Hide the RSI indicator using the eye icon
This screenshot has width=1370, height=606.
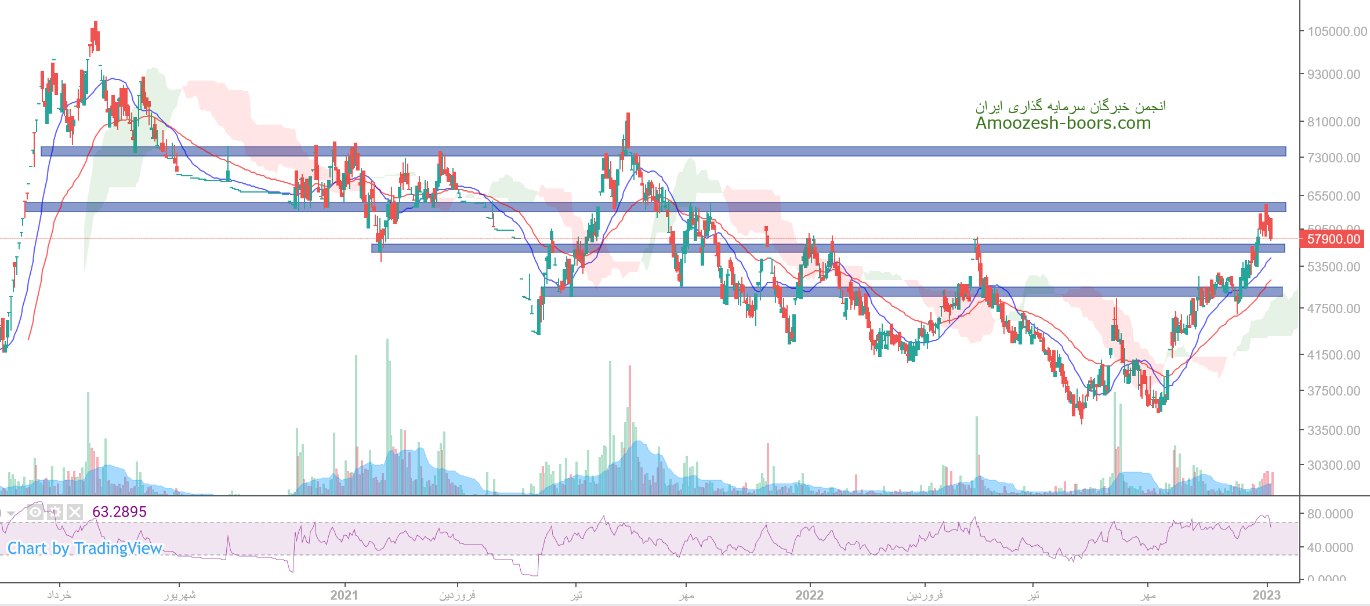35,512
